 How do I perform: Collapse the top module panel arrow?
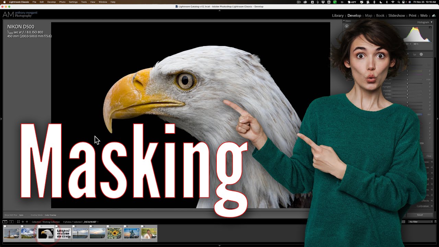219,10
